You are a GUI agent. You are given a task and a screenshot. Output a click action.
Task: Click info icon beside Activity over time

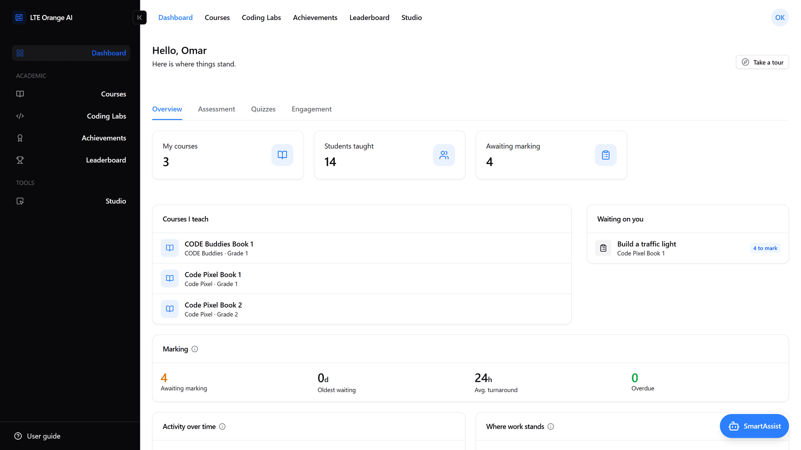pos(222,427)
